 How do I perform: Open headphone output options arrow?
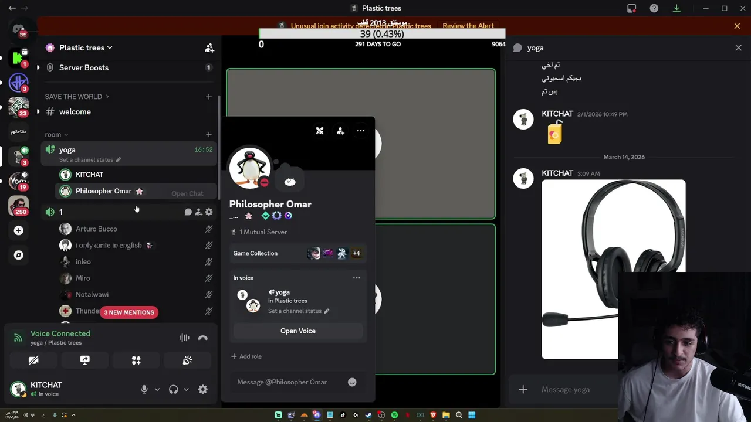(186, 389)
